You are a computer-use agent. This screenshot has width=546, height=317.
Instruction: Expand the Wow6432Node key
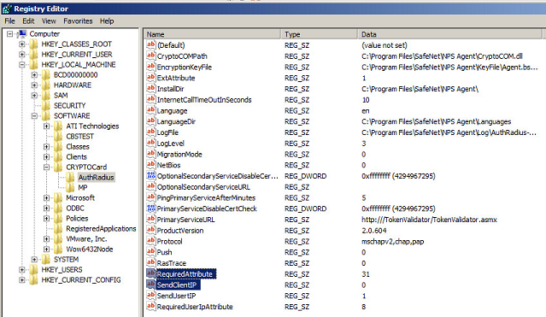(46, 249)
